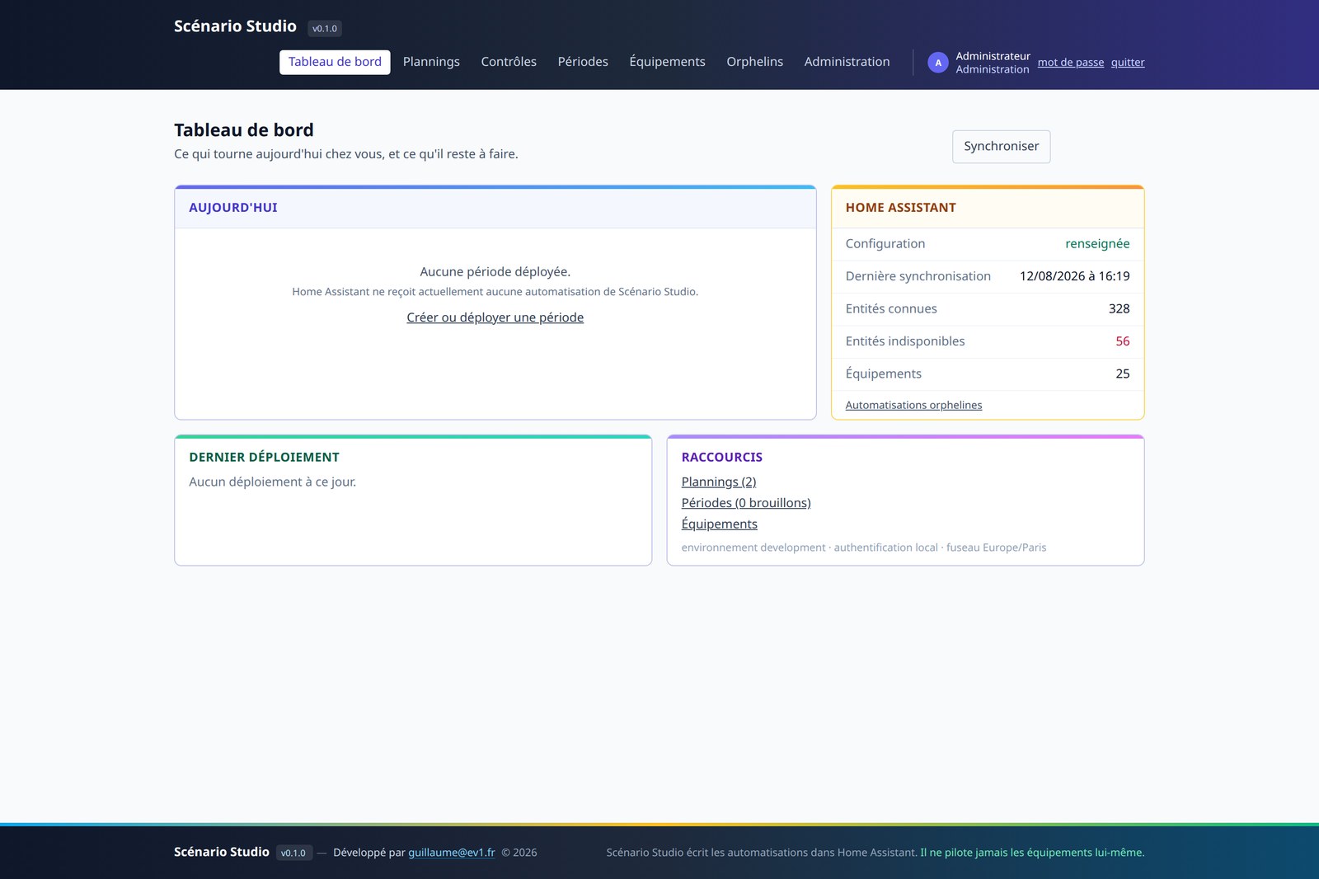The height and width of the screenshot is (879, 1319).
Task: Select the 'renseignée' configuration value
Action: tap(1097, 244)
